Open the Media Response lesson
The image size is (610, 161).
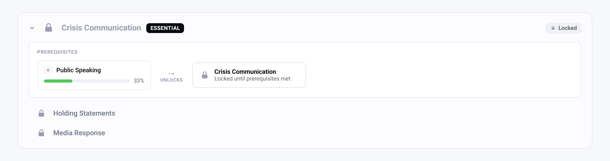coord(79,133)
